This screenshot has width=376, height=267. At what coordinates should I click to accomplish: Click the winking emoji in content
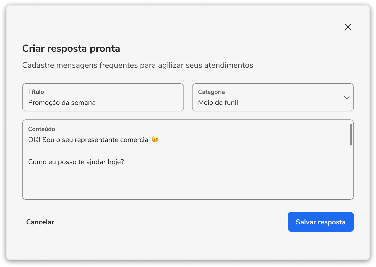(x=155, y=139)
